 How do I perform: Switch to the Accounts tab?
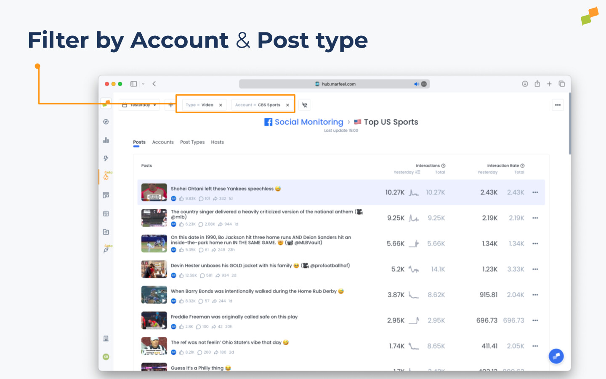(x=163, y=142)
